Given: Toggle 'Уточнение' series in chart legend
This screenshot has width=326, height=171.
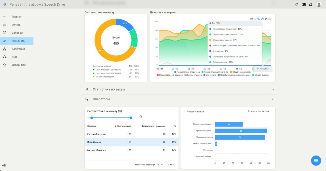Looking at the screenshot, I should coord(210,75).
